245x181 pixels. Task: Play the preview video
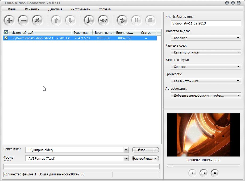point(192,173)
